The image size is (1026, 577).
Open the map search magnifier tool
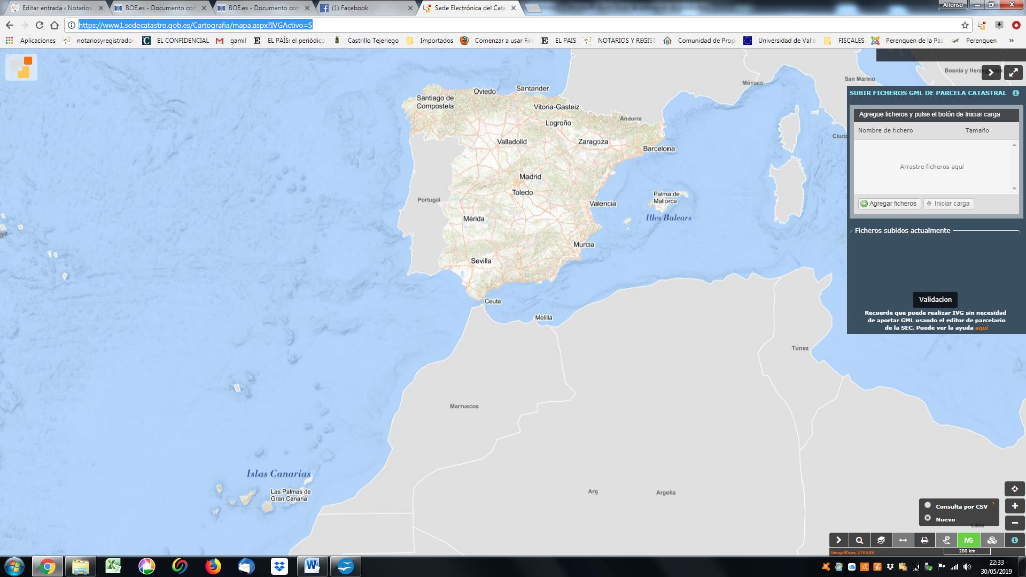pyautogui.click(x=859, y=540)
